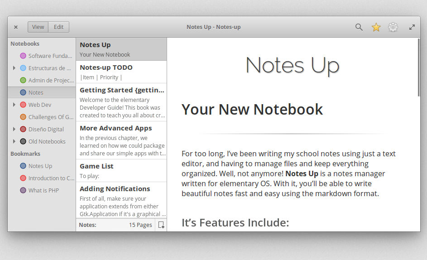Open the Diseño Digital notebook
This screenshot has width=427, height=260.
point(42,129)
